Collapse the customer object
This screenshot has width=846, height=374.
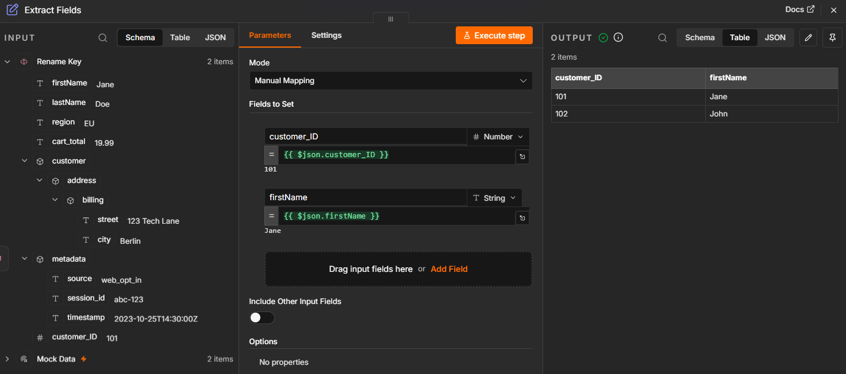tap(25, 161)
